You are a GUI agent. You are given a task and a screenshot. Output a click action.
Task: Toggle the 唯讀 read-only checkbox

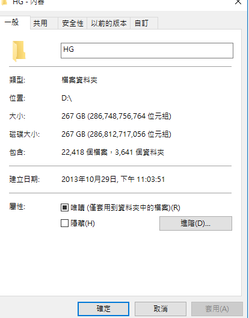coord(64,208)
